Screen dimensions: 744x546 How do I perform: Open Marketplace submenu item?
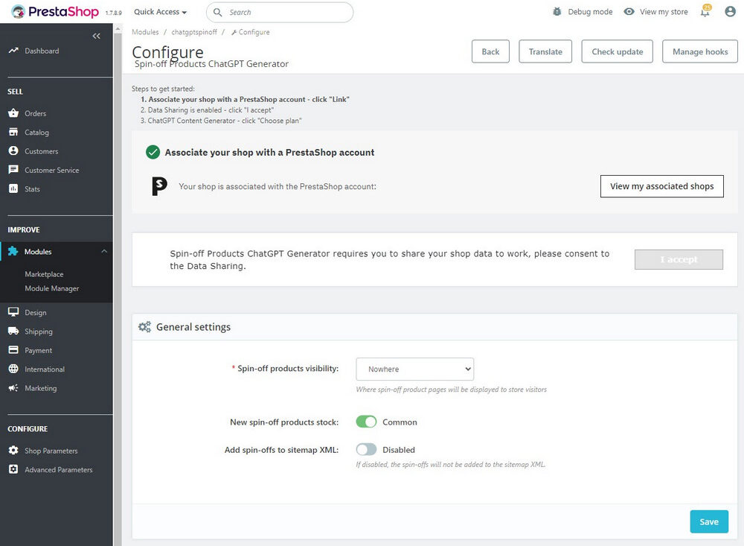coord(44,274)
